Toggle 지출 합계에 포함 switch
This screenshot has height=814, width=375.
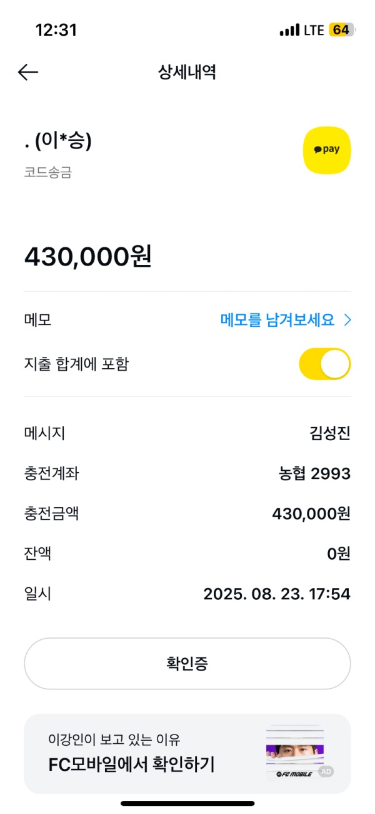click(325, 364)
